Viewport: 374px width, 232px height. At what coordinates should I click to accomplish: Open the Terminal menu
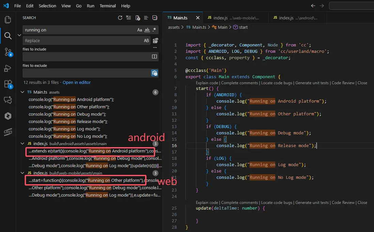108,6
